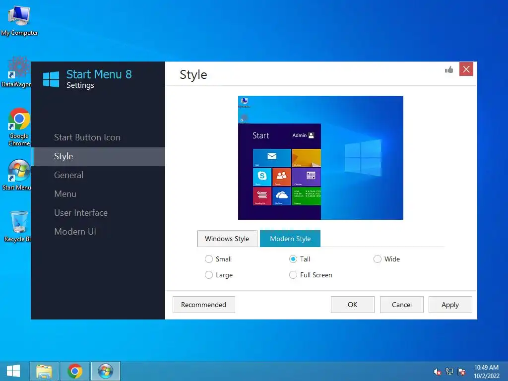
Task: Select the Start Menu desktop shortcut
Action: (x=17, y=175)
